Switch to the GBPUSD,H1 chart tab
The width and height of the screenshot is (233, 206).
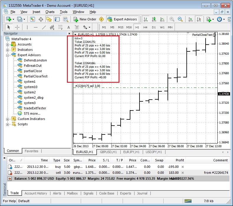(108, 152)
